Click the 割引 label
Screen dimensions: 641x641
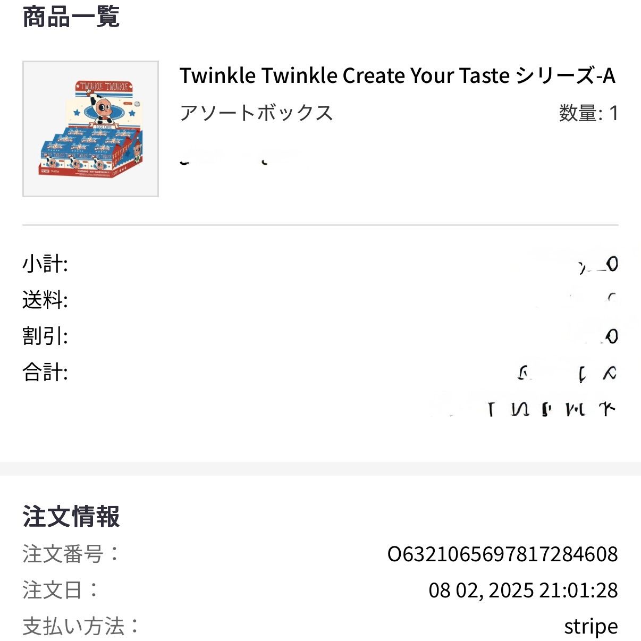click(45, 336)
